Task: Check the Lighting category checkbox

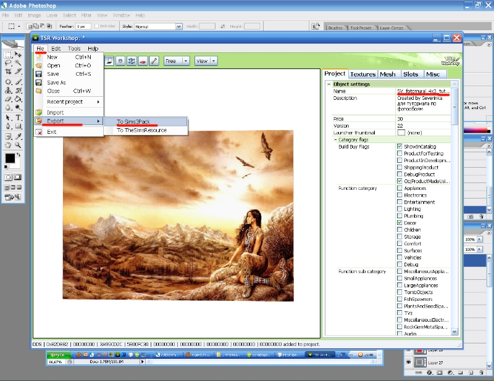Action: [x=400, y=209]
